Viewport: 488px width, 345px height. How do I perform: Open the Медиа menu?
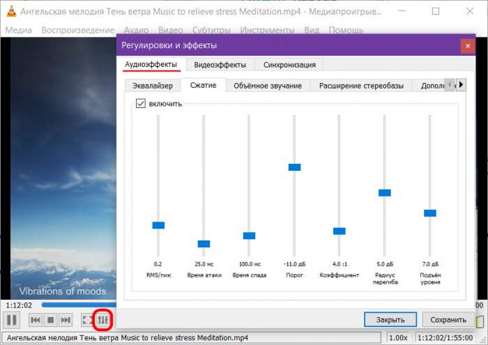(x=19, y=31)
